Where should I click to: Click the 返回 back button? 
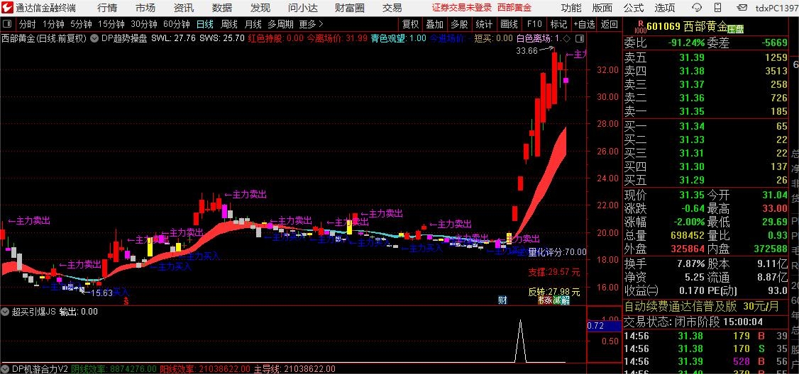(609, 24)
